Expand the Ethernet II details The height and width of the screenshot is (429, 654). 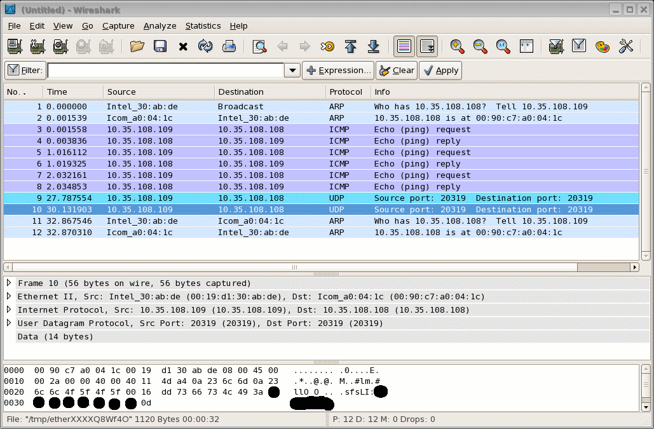[9, 296]
